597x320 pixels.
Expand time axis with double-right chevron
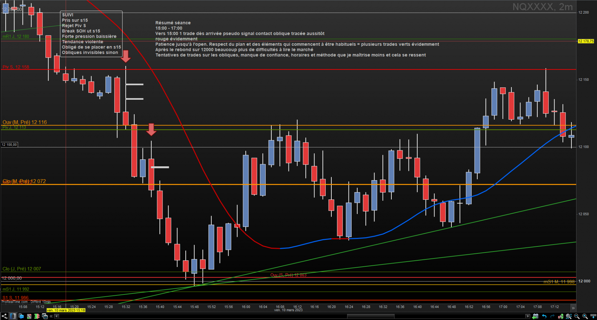[x=573, y=308]
